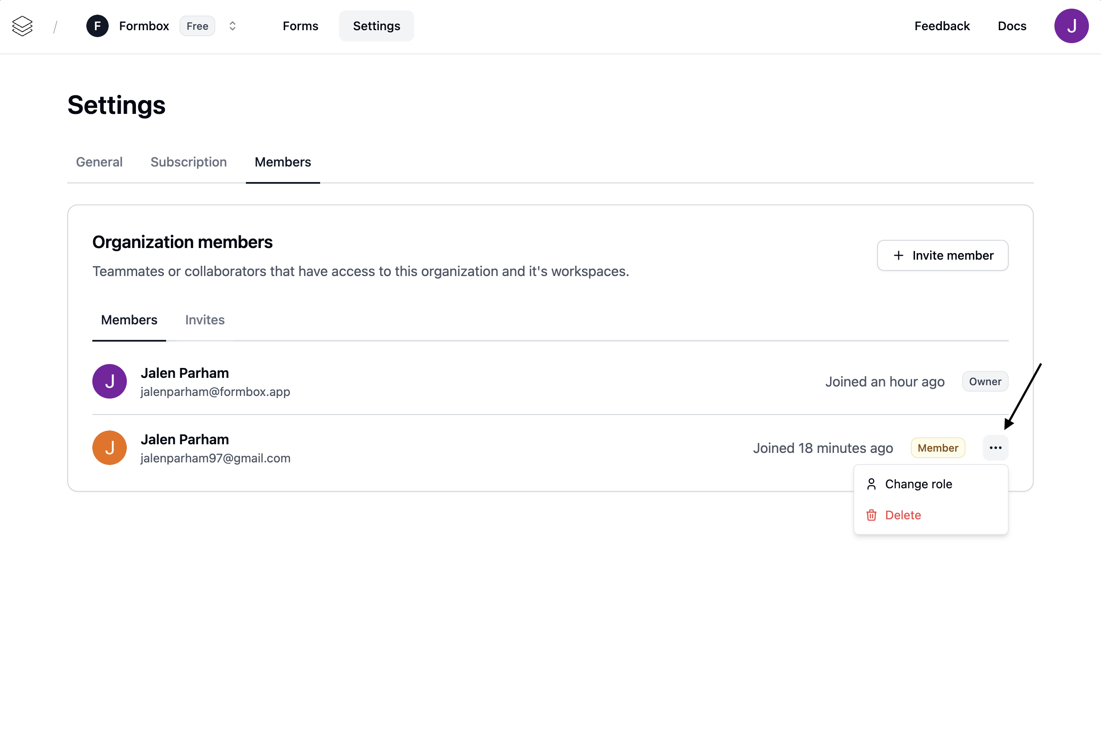Choose Change role from the menu

[x=918, y=484]
